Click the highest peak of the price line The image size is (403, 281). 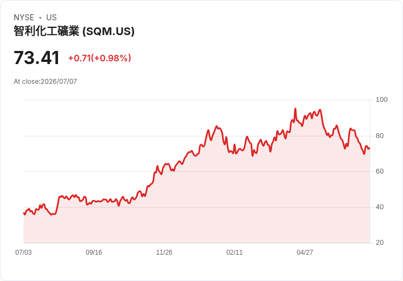click(x=295, y=109)
